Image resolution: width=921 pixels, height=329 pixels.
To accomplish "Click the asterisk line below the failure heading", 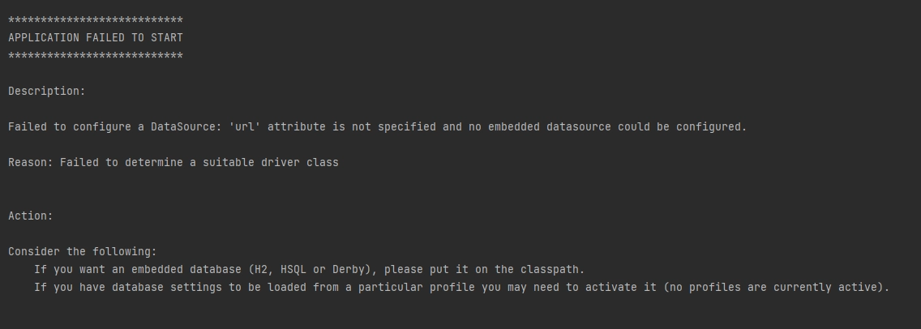I will coord(95,56).
